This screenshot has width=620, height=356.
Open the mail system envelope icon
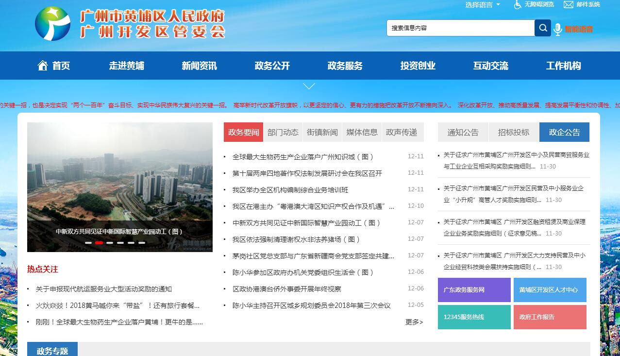coord(569,5)
